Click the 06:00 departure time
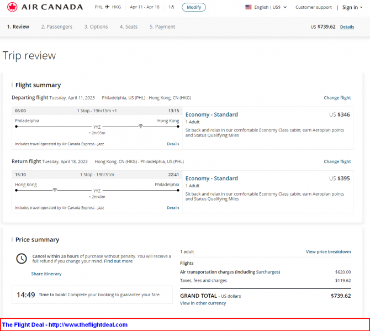370x331 pixels. coord(20,111)
